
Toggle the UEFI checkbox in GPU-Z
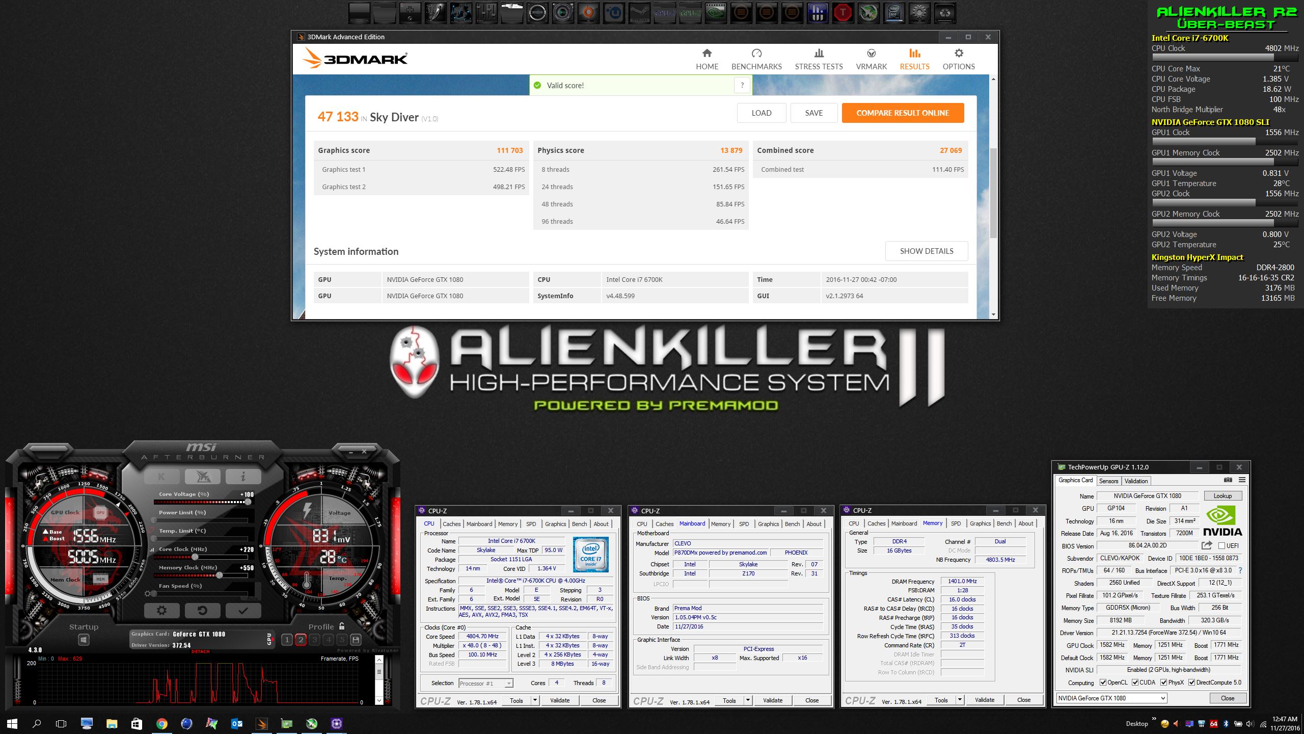1221,545
